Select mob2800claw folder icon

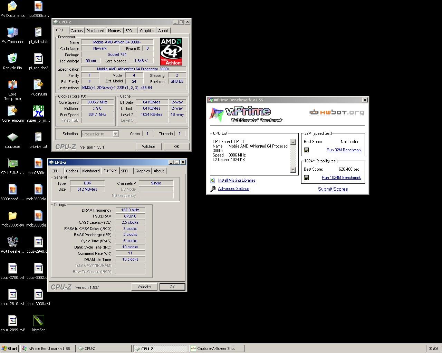tap(12, 216)
